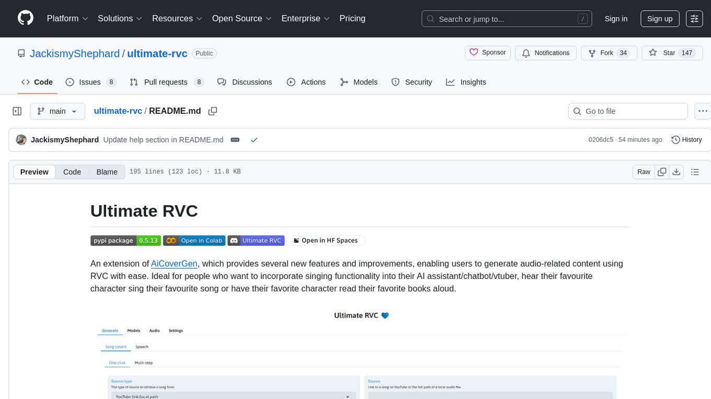Expand the Resources menu
The image size is (711, 399).
177,18
